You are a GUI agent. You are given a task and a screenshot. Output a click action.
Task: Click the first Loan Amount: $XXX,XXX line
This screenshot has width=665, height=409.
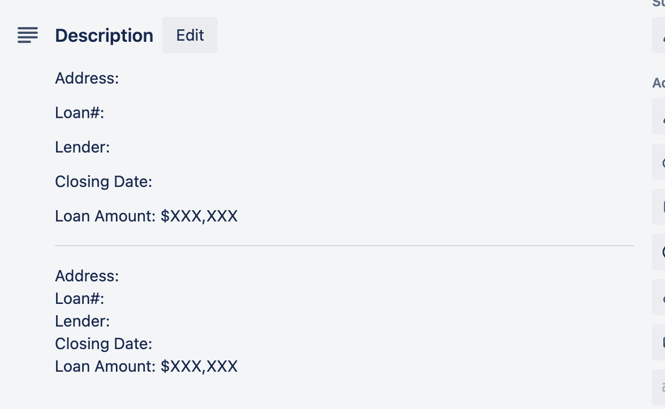(x=146, y=216)
